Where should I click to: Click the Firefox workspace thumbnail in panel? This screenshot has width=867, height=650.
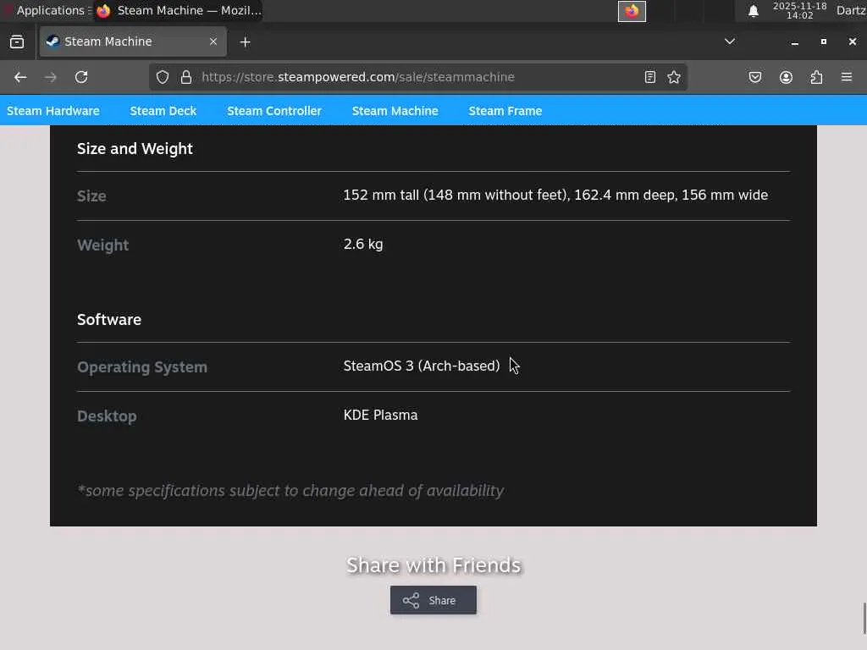632,11
